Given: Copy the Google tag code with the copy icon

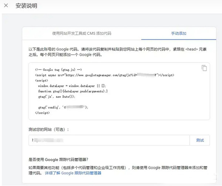Looking at the screenshot, I should pos(204,68).
